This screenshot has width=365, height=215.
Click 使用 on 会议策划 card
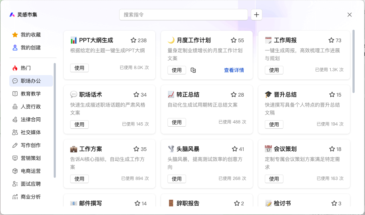[274, 179]
